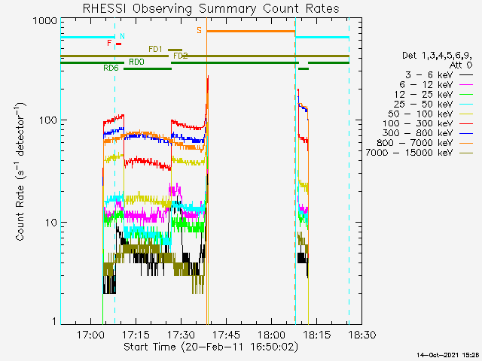
Task: Click the '17:30' x-axis tick label
Action: click(181, 335)
